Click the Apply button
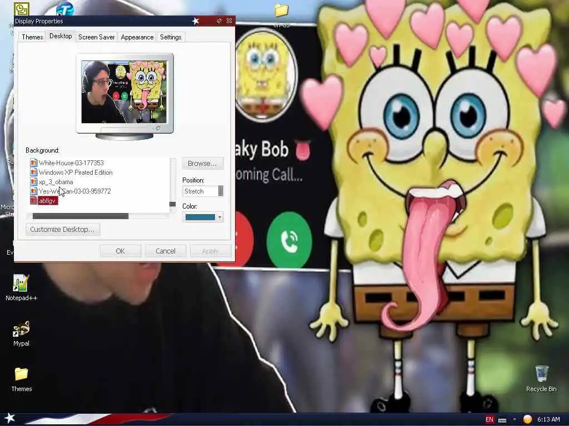 click(x=210, y=251)
